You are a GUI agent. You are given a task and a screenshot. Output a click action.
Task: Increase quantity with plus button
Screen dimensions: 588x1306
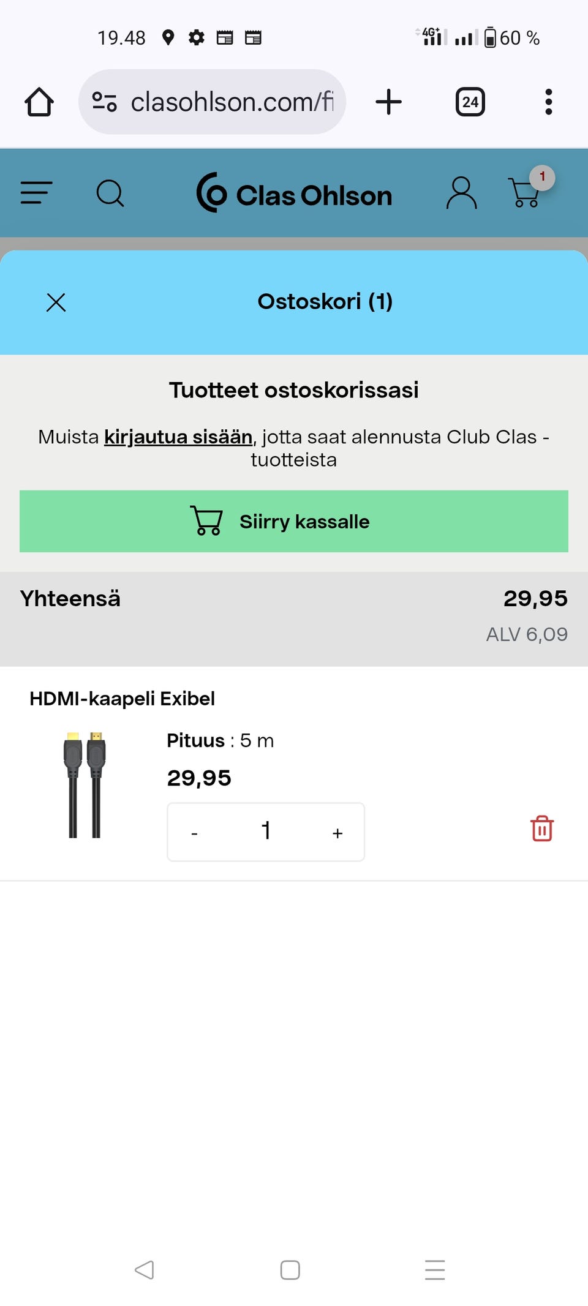coord(337,833)
